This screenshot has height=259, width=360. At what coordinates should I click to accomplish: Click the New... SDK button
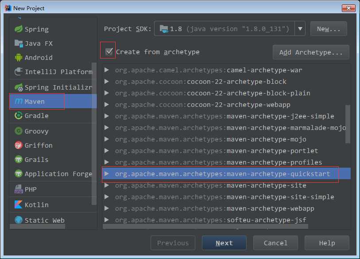click(x=328, y=29)
